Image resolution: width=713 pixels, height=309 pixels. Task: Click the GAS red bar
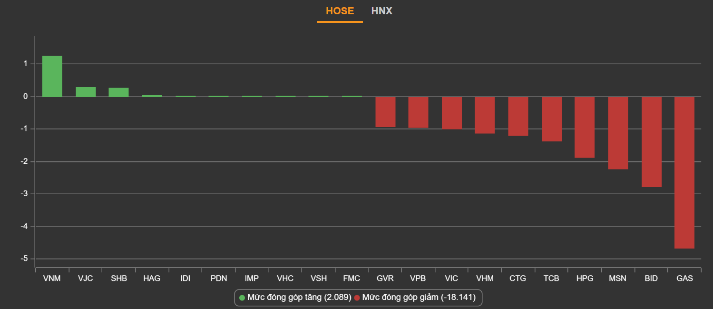pos(684,172)
